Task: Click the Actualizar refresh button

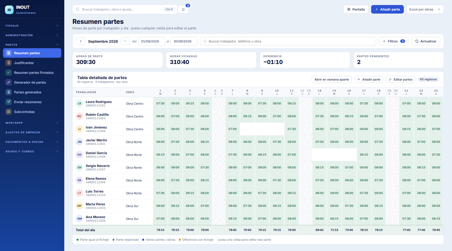Action: [426, 41]
